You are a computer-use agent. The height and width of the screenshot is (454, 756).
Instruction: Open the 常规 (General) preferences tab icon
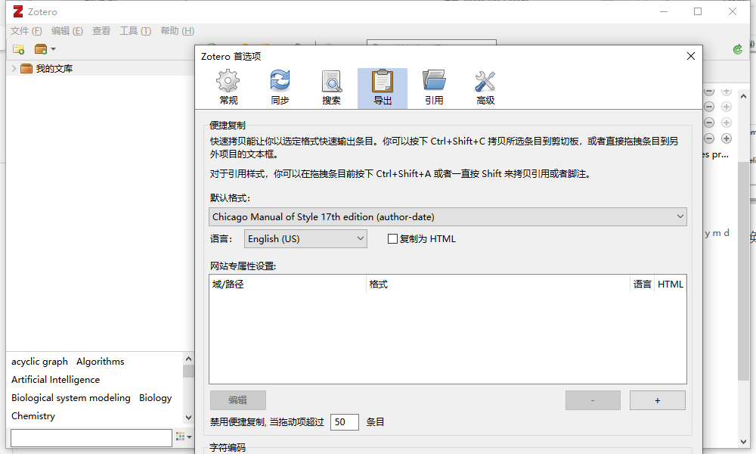(x=228, y=86)
